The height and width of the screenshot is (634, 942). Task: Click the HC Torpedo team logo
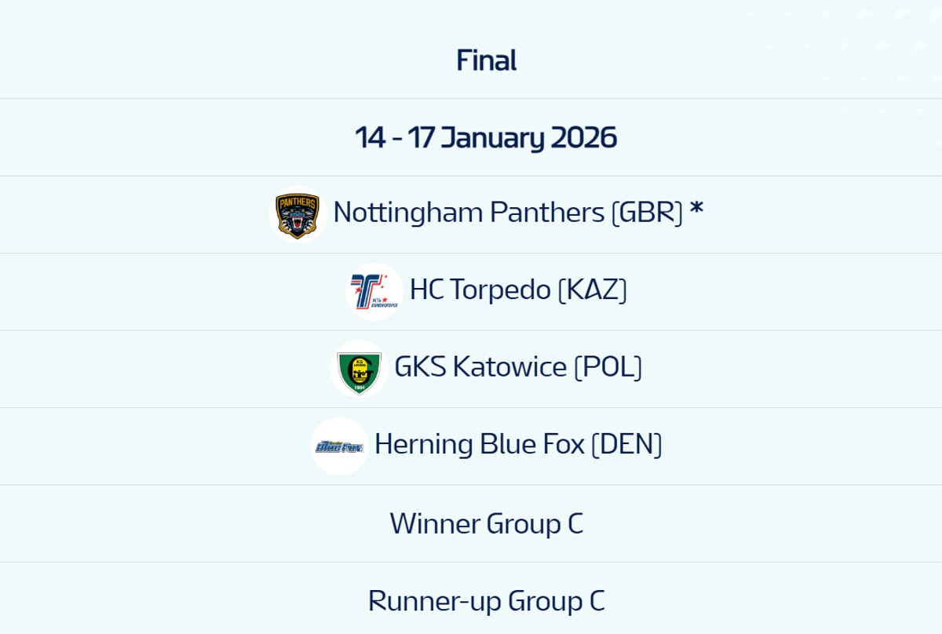coord(374,291)
